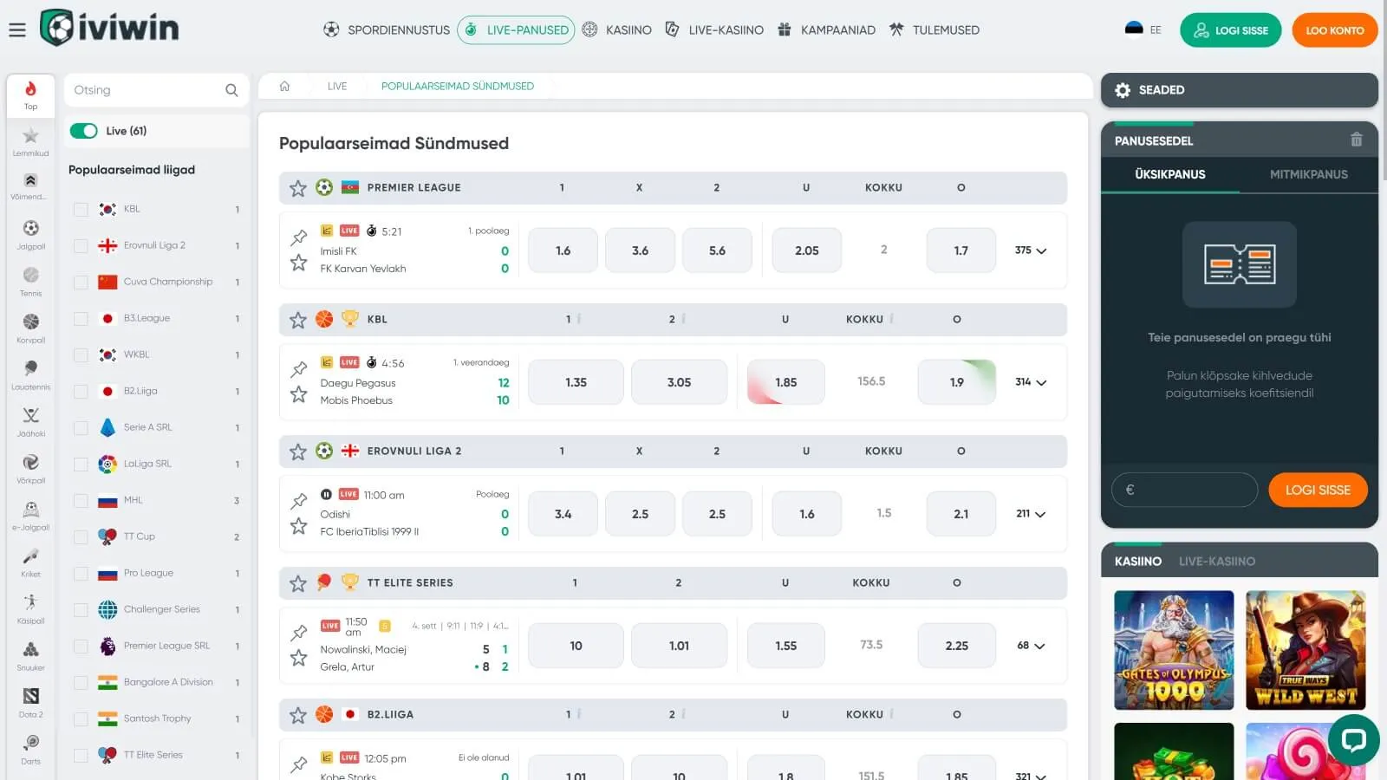Click the Otsing search field

pos(147,90)
